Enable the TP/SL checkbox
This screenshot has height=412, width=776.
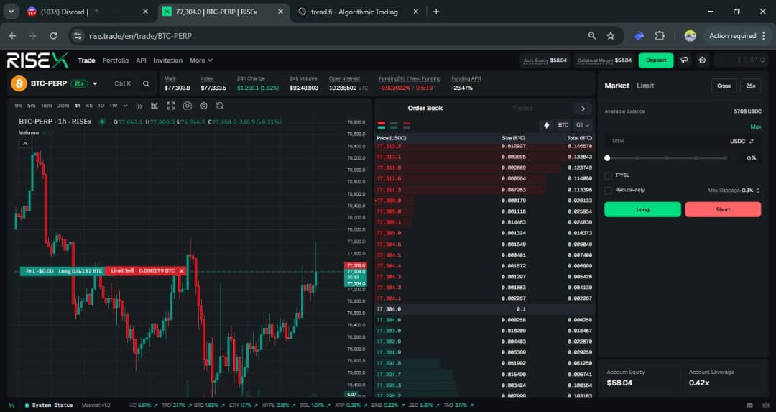[x=609, y=175]
